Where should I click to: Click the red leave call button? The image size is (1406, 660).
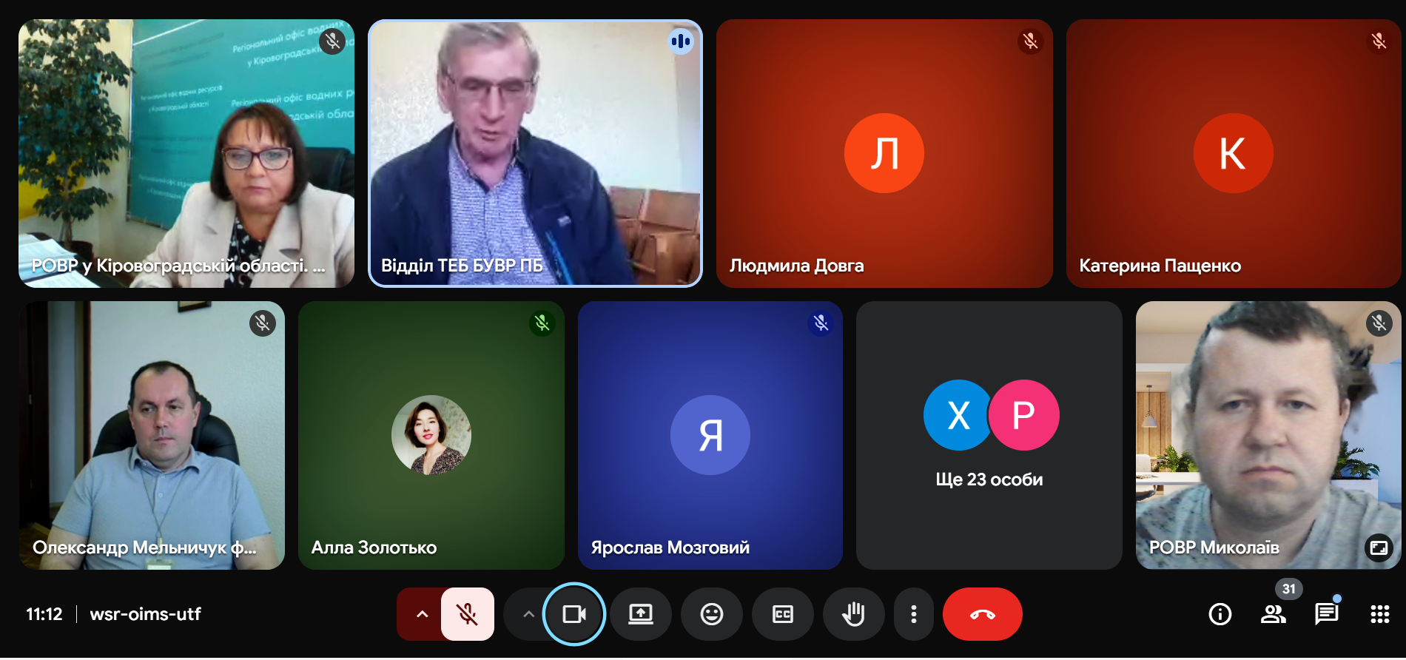tap(982, 614)
